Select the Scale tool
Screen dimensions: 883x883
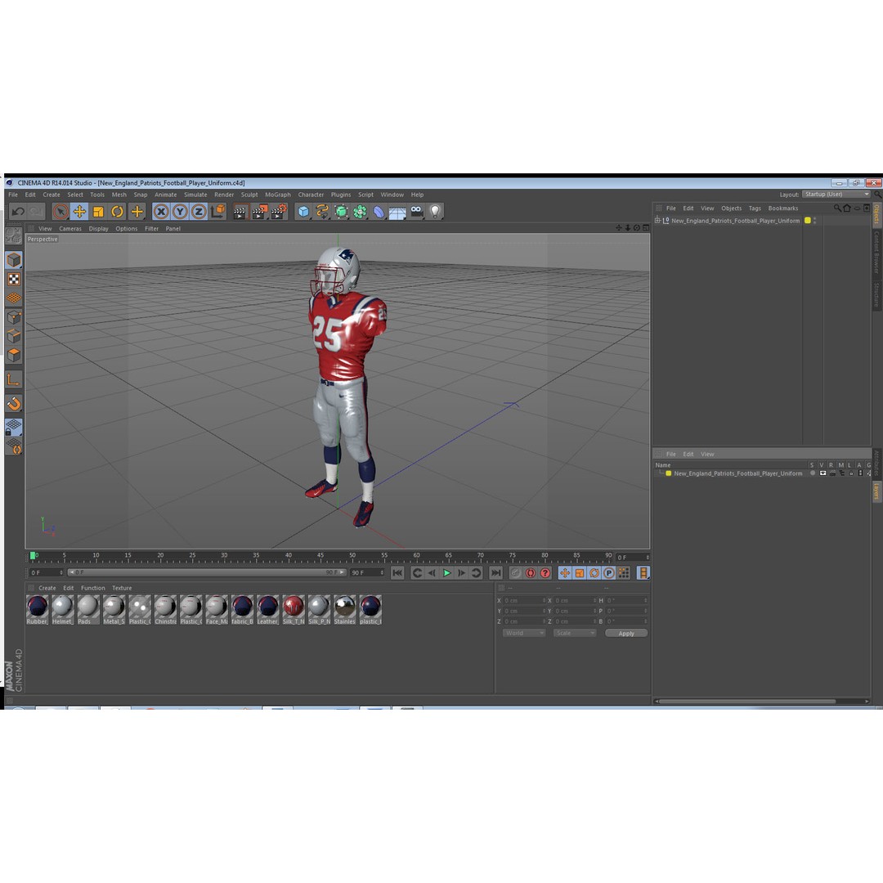(x=99, y=212)
